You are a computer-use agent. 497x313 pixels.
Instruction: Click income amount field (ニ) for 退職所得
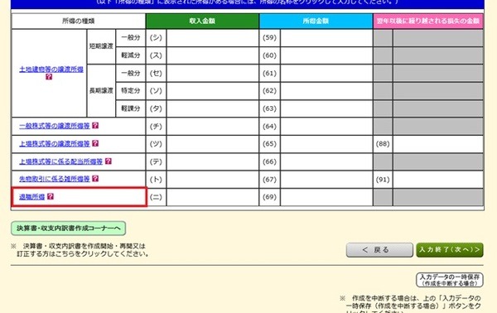point(212,197)
